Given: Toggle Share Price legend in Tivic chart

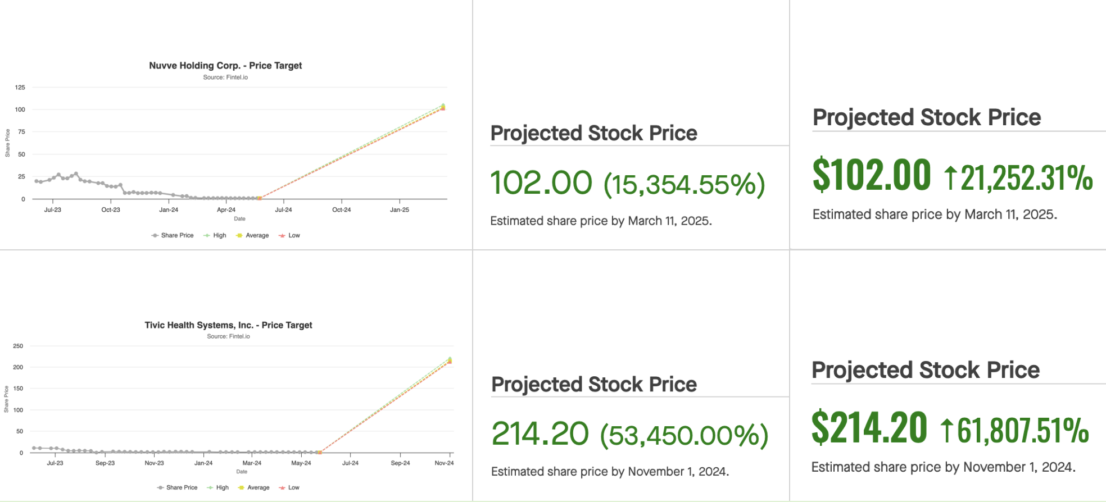Looking at the screenshot, I should [x=177, y=487].
